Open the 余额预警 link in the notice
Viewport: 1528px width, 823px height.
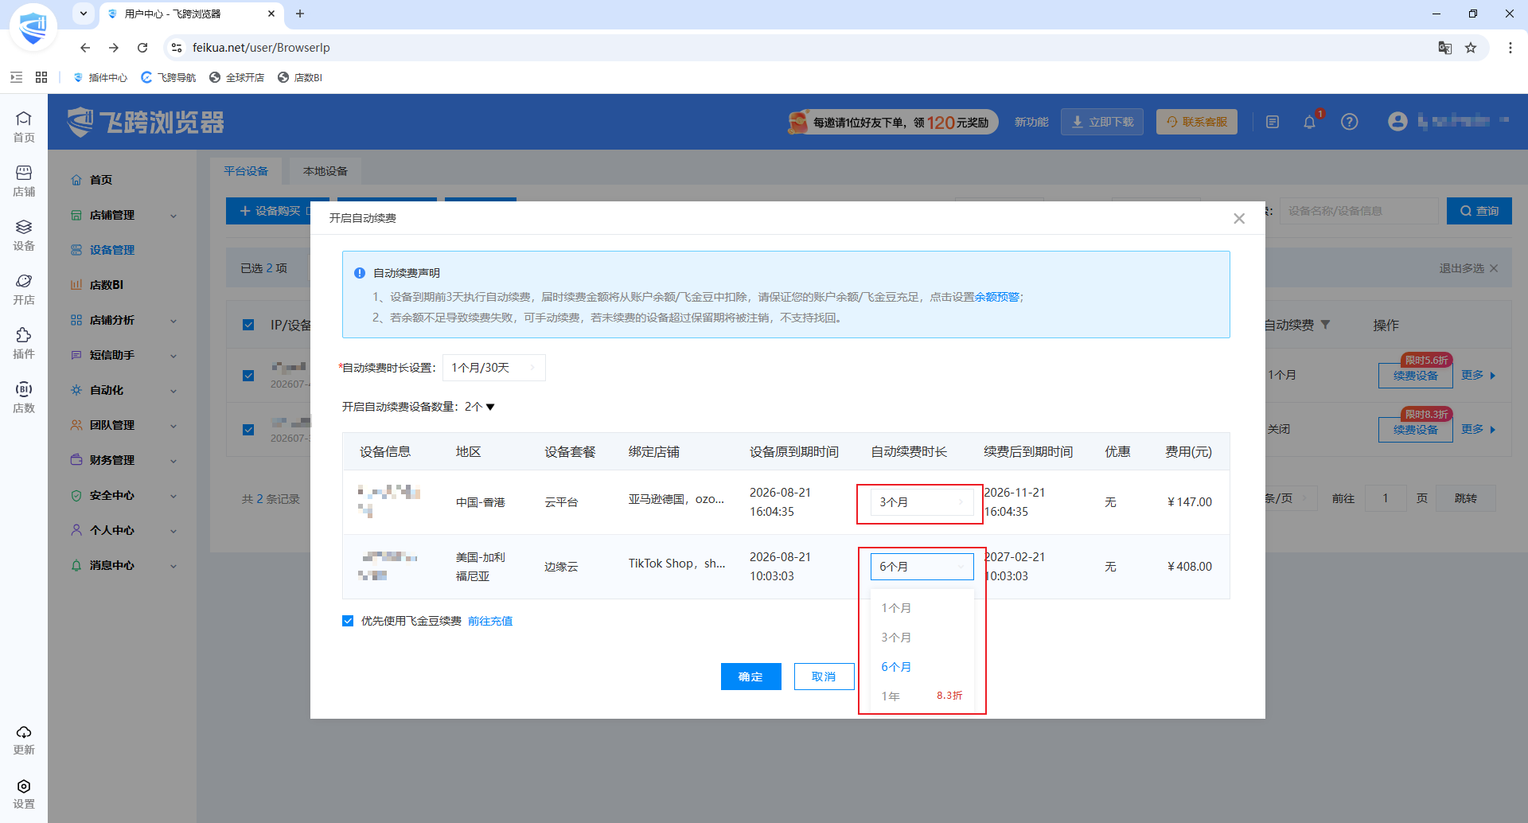point(996,297)
